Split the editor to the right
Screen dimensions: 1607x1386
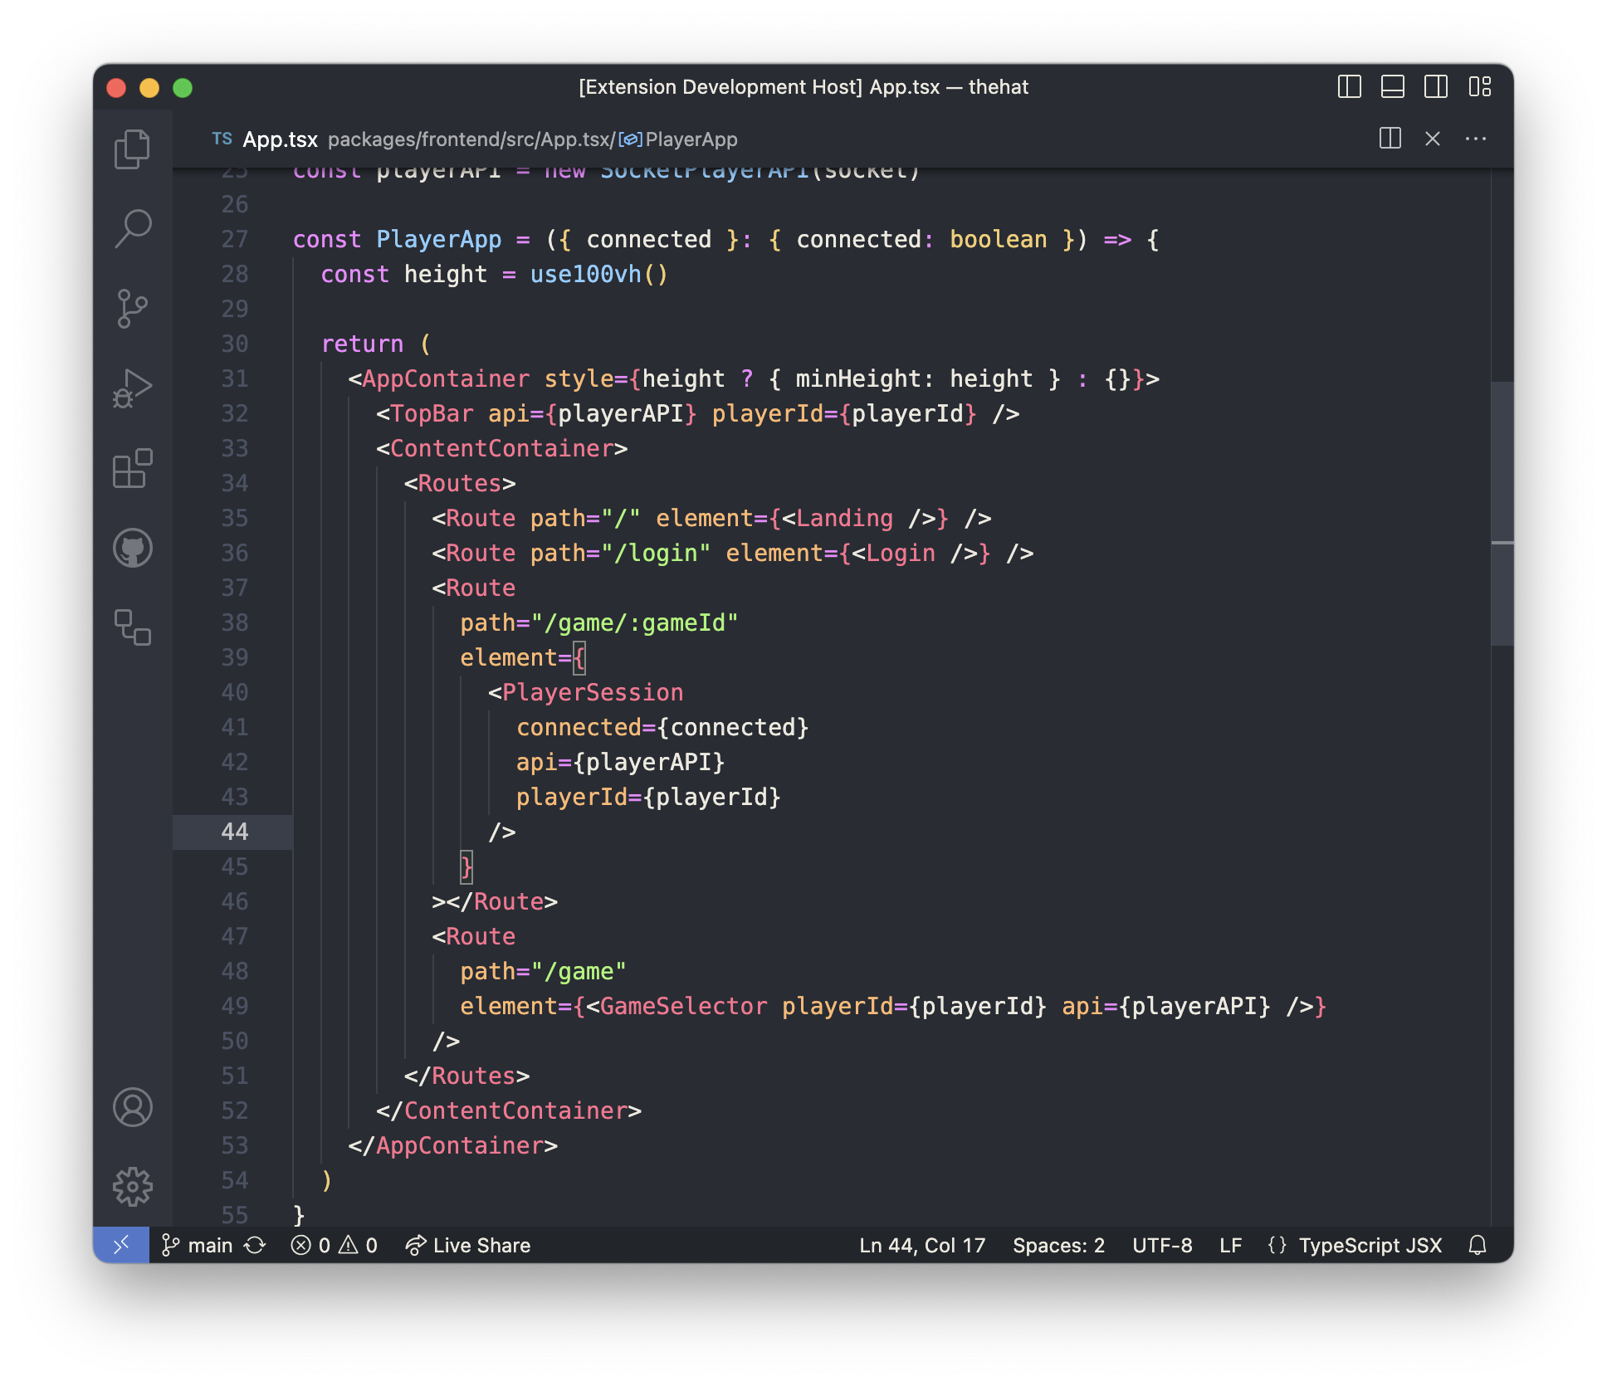(1390, 139)
